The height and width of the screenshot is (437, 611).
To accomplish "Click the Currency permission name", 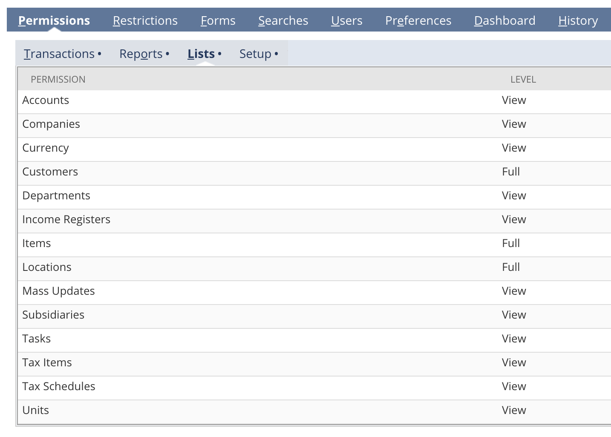I will coord(46,148).
